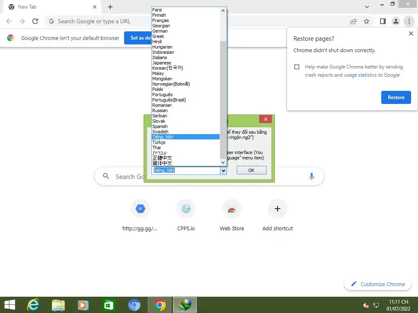Image resolution: width=418 pixels, height=313 pixels.
Task: Open the CPPS.io shortcut tile
Action: 186,216
